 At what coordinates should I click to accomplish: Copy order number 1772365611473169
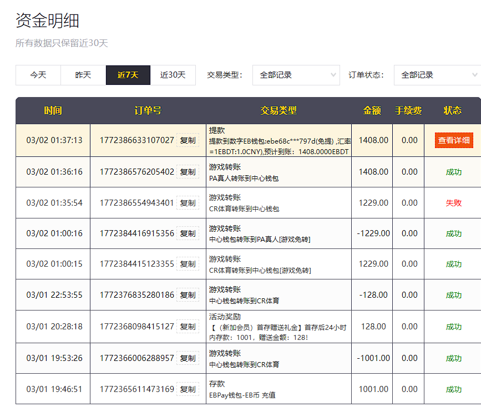188,389
